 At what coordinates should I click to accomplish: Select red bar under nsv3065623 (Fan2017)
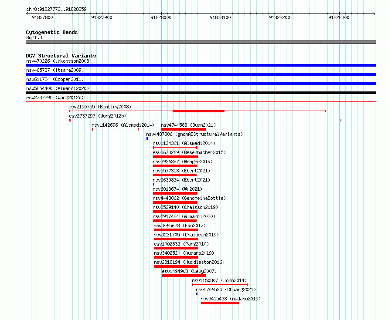(x=176, y=230)
